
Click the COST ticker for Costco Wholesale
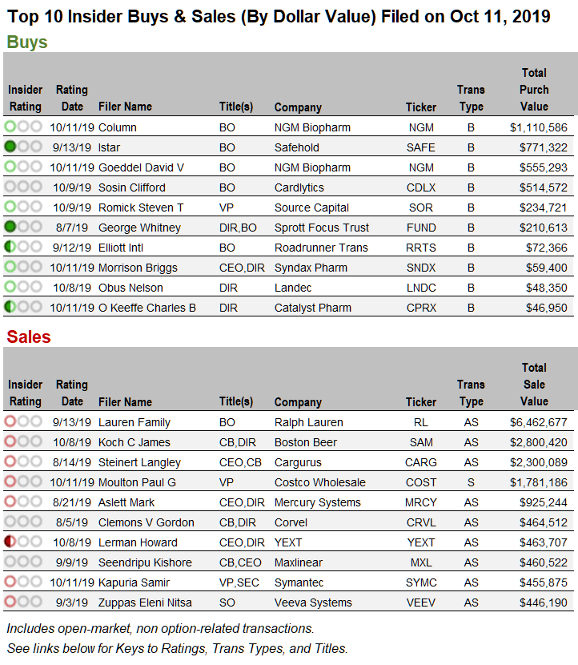(421, 482)
